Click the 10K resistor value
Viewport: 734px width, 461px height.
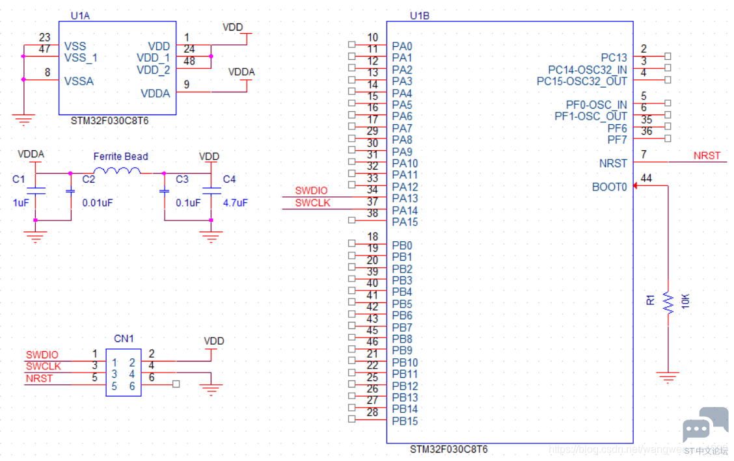tap(685, 301)
